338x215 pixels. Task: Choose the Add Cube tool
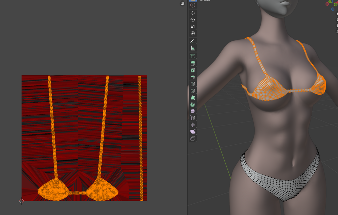tap(193, 56)
